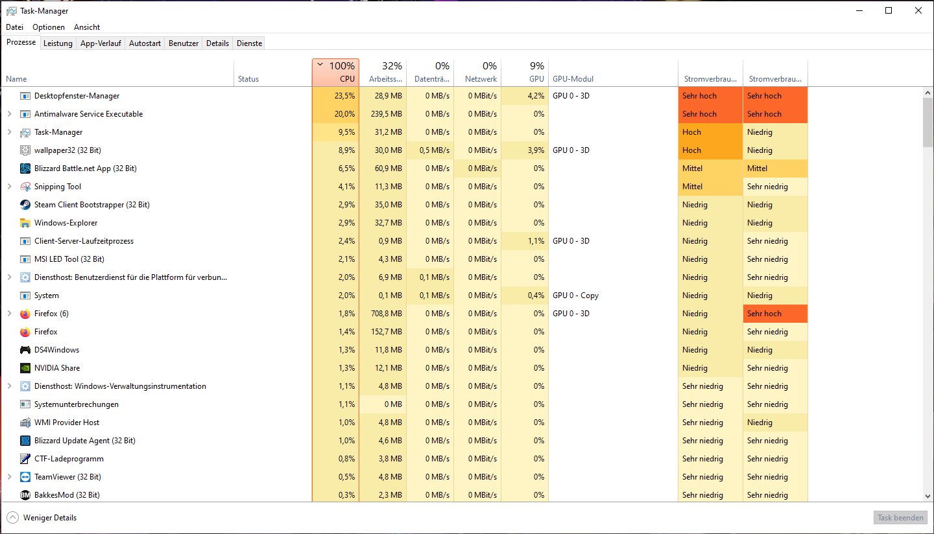Viewport: 934px width, 534px height.
Task: Sort by the Status column header
Action: [x=272, y=73]
